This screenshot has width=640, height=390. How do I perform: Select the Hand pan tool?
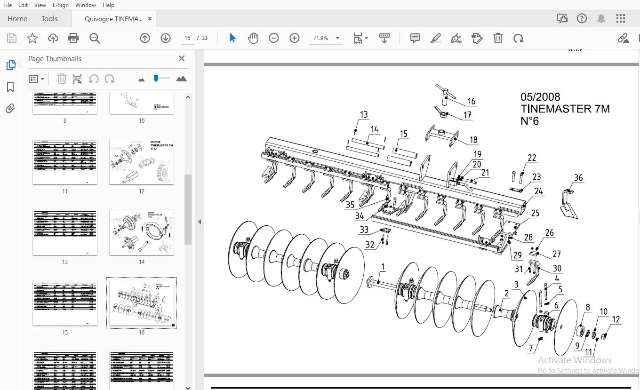click(253, 38)
